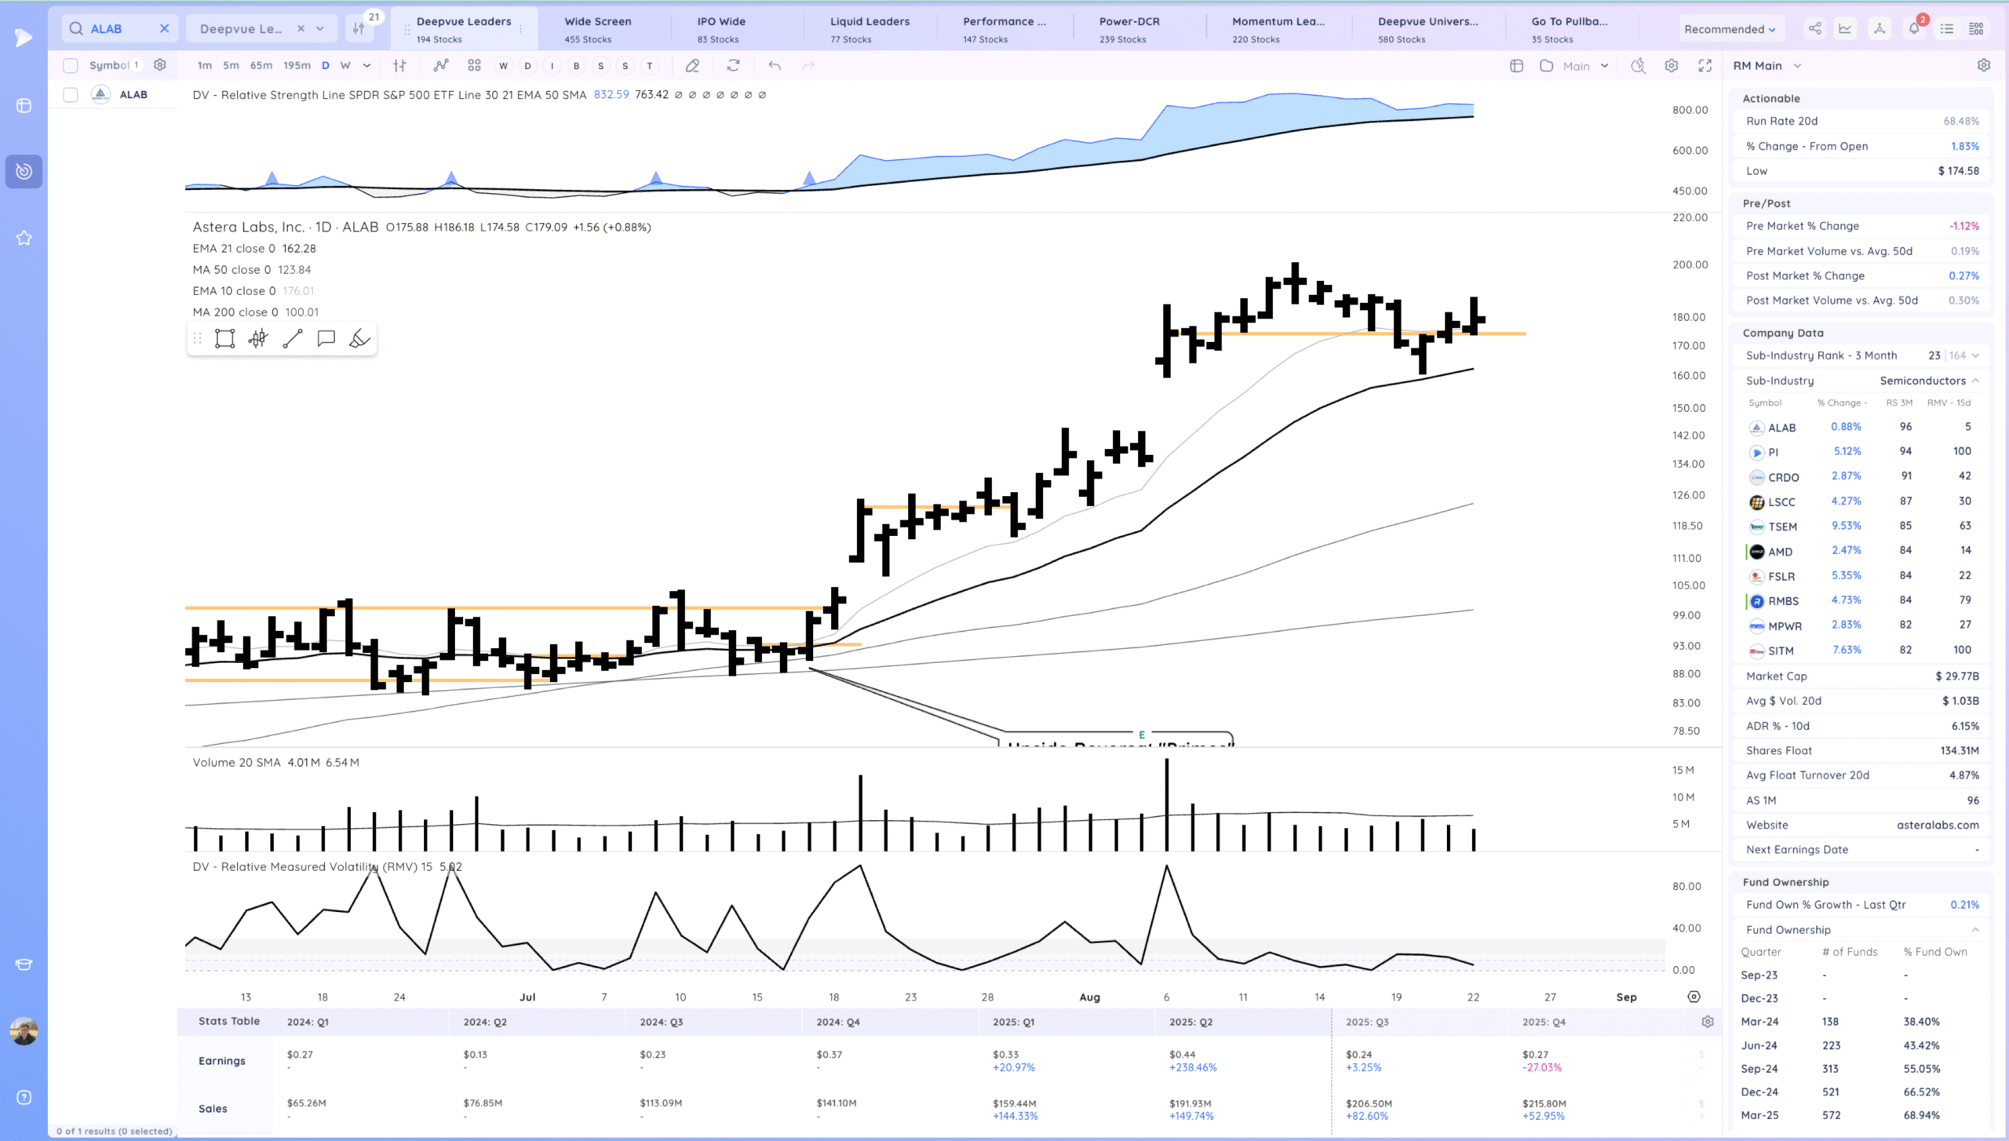Collapse the Fund Ownership table

point(1975,930)
